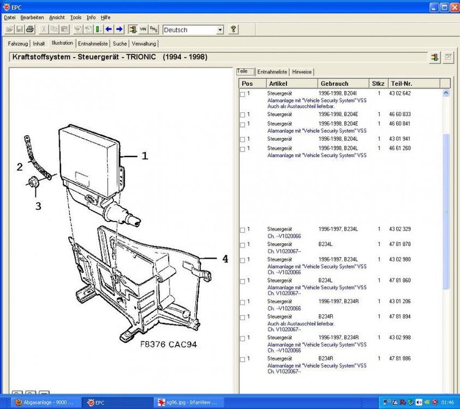This screenshot has height=409, width=460.
Task: Click the parts list vertical scrollbar thumb
Action: tap(446, 211)
